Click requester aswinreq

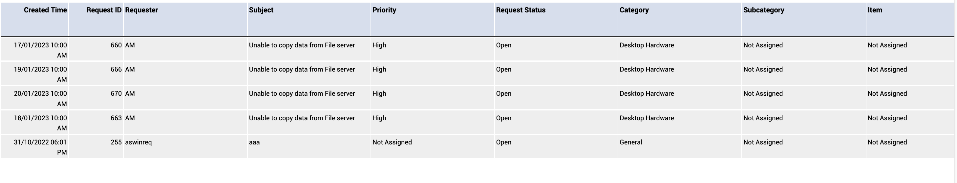pyautogui.click(x=138, y=142)
